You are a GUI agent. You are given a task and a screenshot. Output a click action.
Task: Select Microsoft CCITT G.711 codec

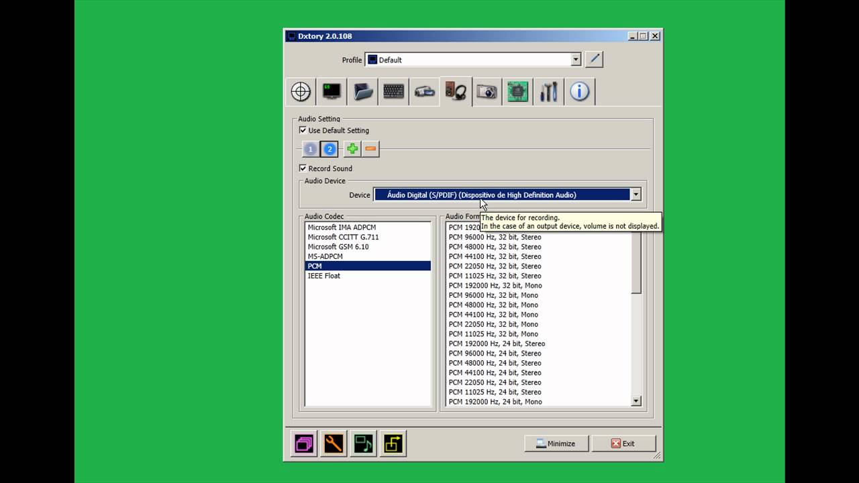coord(368,237)
